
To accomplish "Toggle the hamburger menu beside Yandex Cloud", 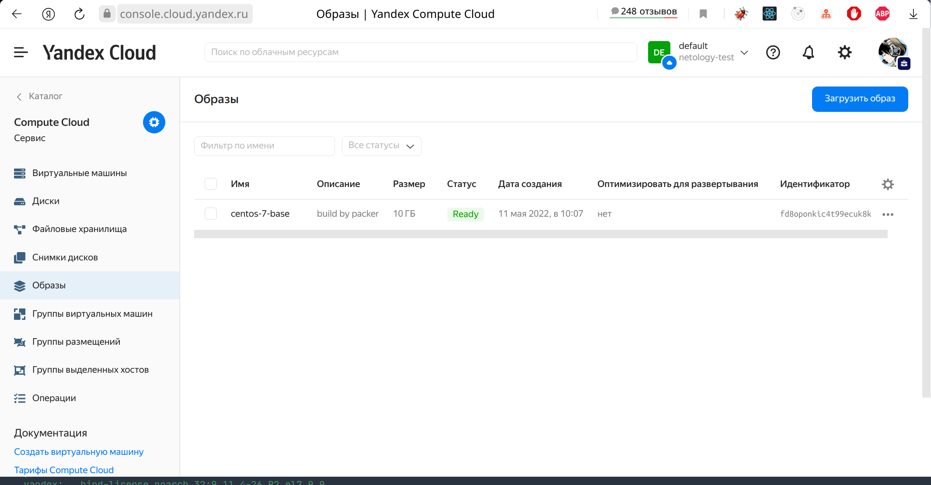I will coord(20,52).
